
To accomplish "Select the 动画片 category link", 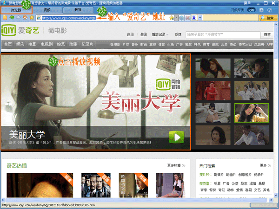I will click(x=231, y=175).
